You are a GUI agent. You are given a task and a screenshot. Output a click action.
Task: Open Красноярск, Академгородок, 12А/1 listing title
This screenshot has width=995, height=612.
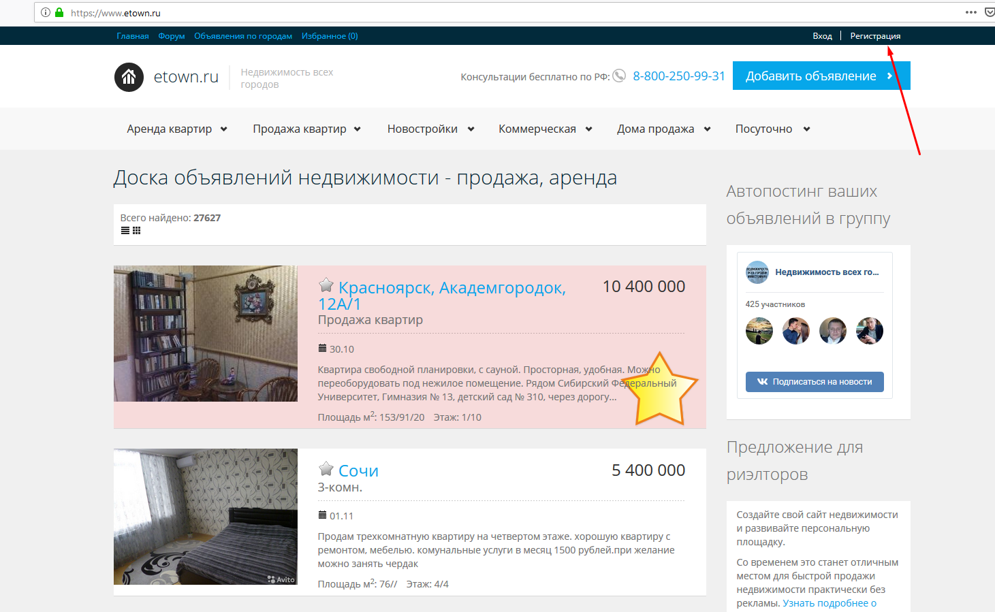[442, 295]
